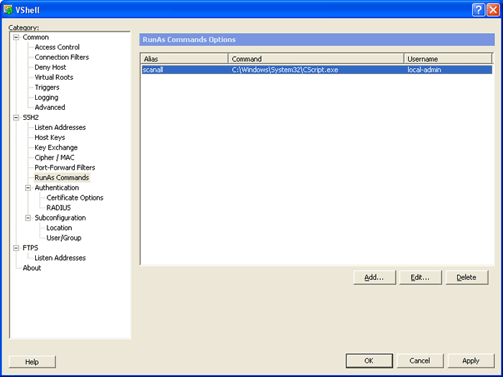Sort list by Username column header
The width and height of the screenshot is (503, 377).
pyautogui.click(x=448, y=59)
